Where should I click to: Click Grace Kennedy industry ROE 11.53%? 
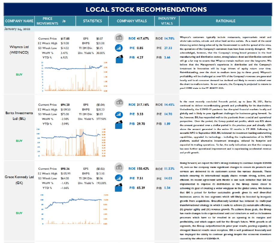click(x=169, y=169)
